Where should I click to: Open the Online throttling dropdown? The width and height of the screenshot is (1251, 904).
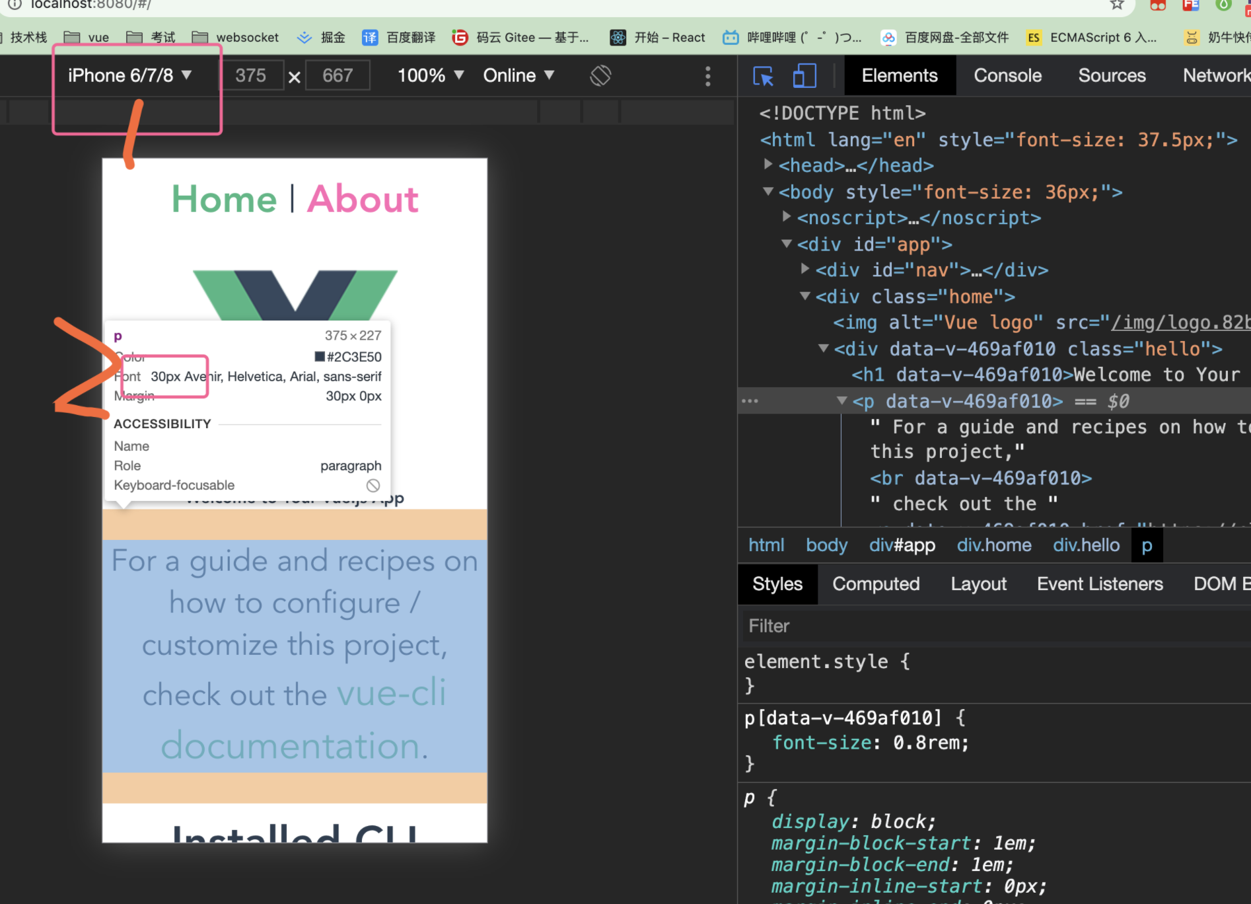(x=518, y=75)
